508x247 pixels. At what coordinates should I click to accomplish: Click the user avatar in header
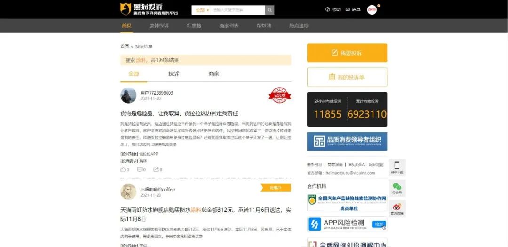coord(372,10)
